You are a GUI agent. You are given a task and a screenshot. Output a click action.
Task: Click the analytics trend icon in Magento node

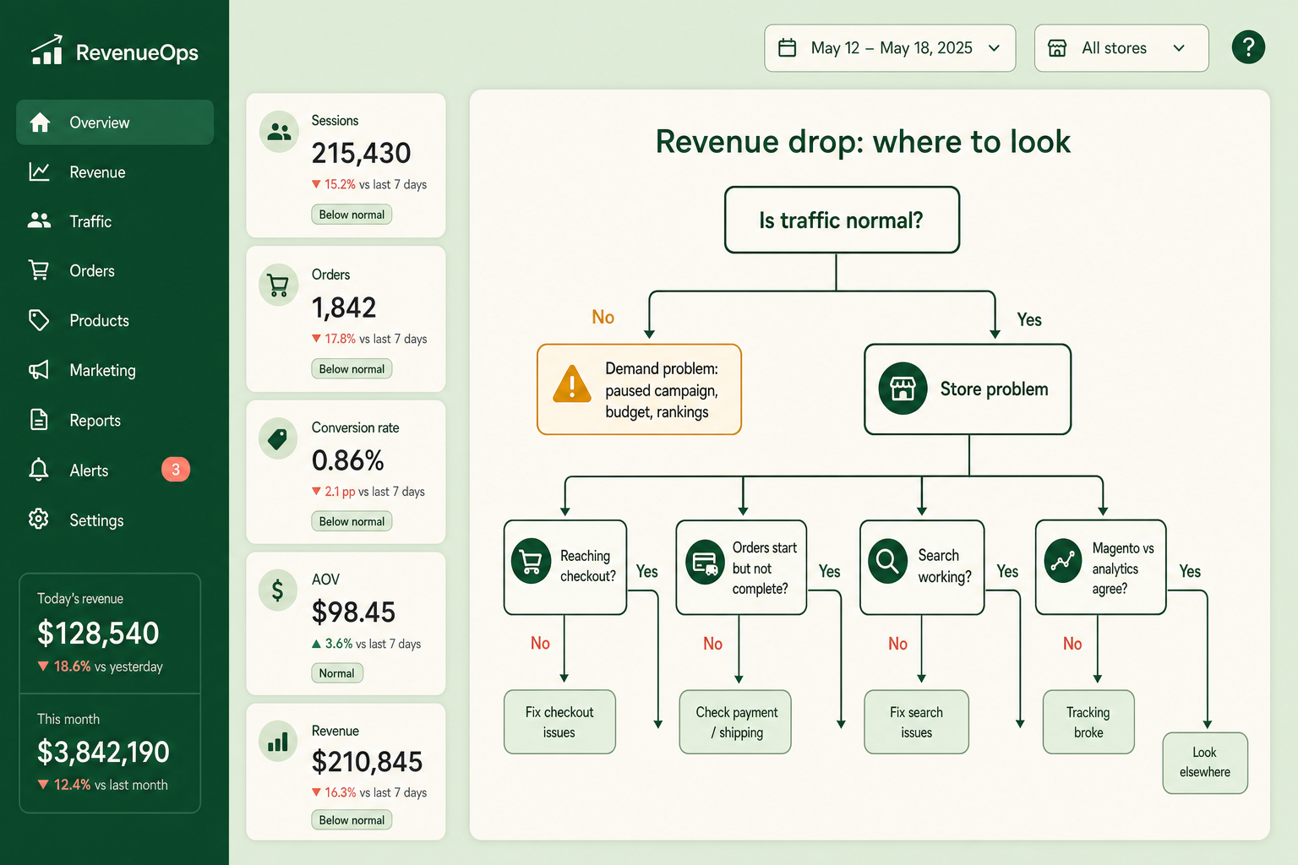(x=1063, y=561)
